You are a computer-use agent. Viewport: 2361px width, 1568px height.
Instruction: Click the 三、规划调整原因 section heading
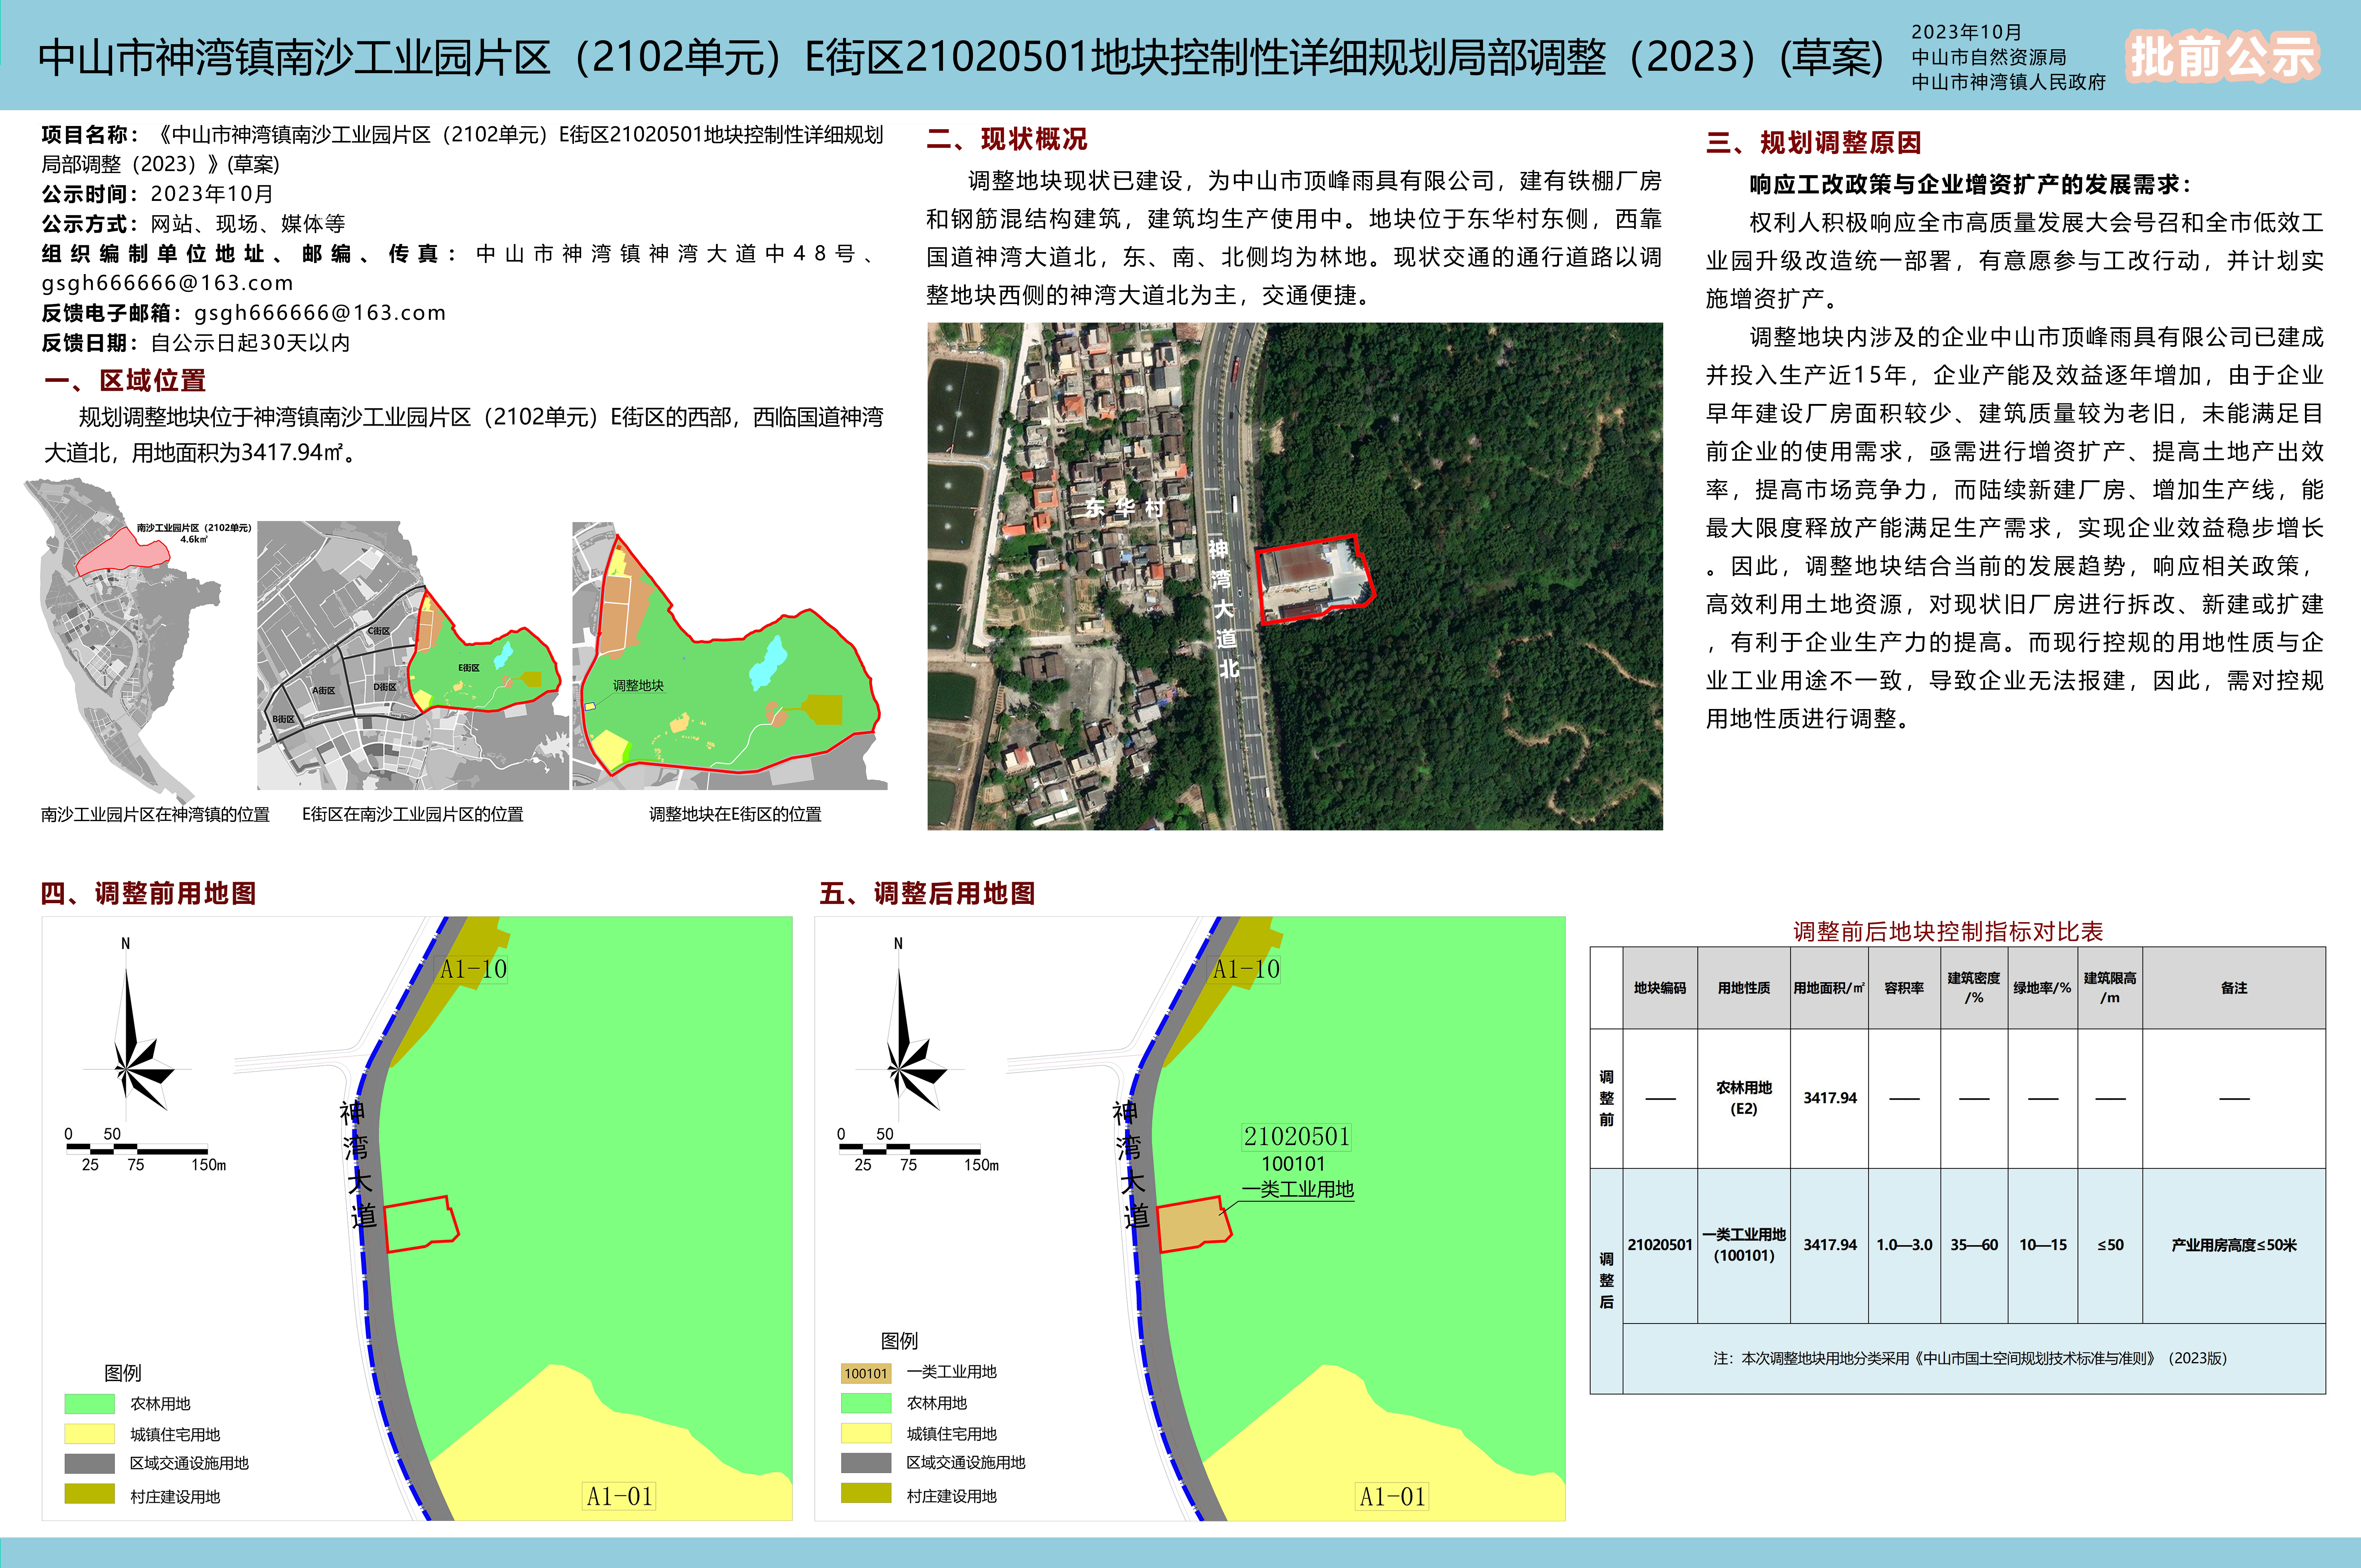[1813, 143]
